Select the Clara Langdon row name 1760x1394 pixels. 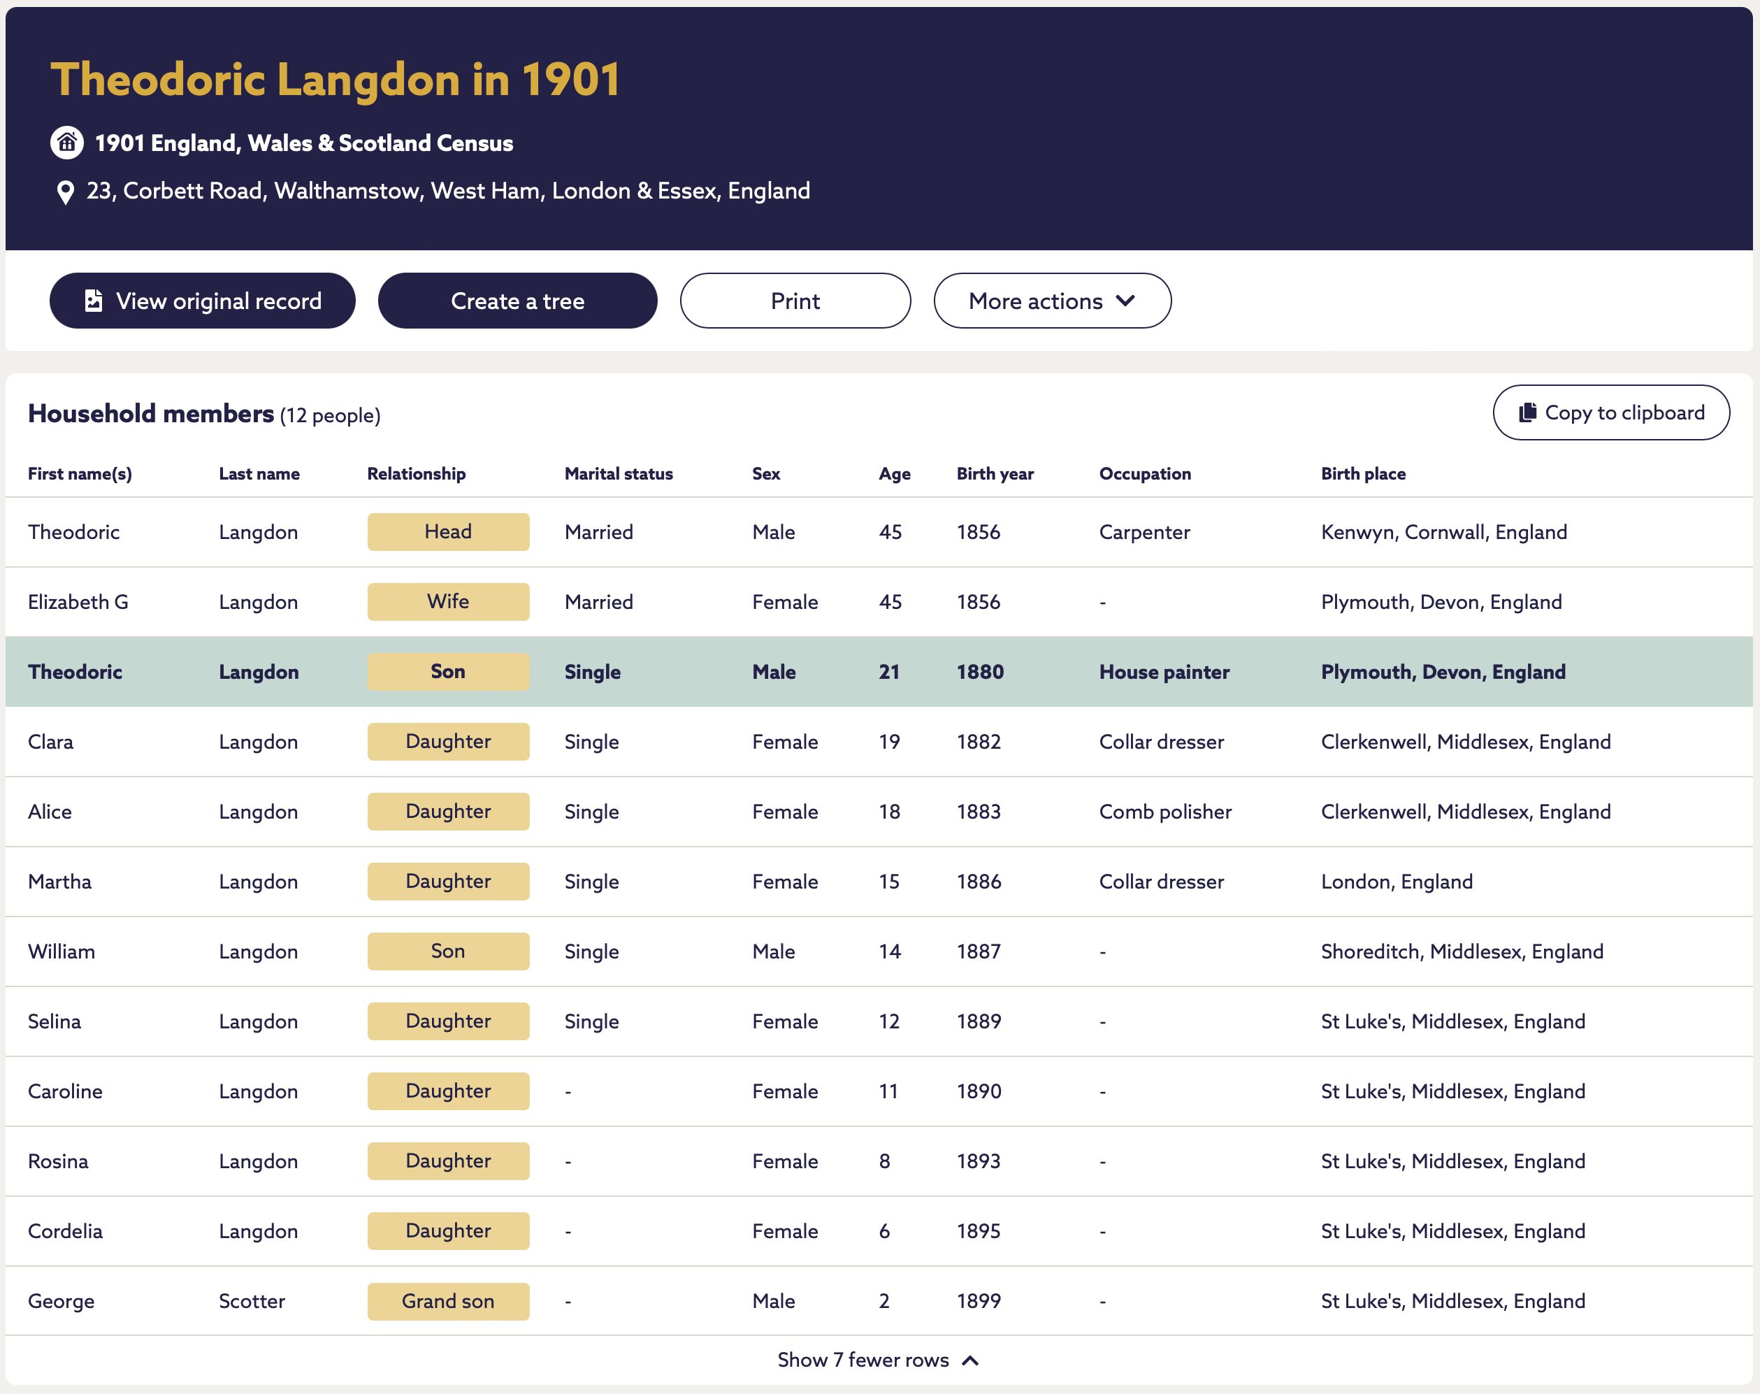(x=50, y=742)
